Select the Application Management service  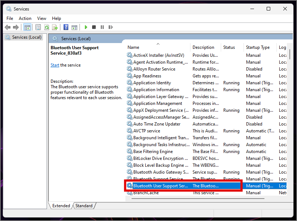click(x=206, y=103)
